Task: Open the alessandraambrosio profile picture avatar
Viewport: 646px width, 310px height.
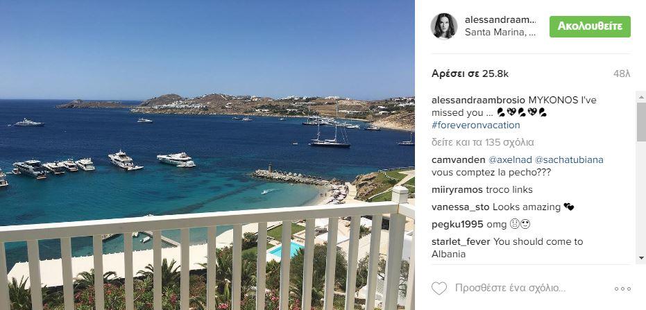Action: click(443, 26)
